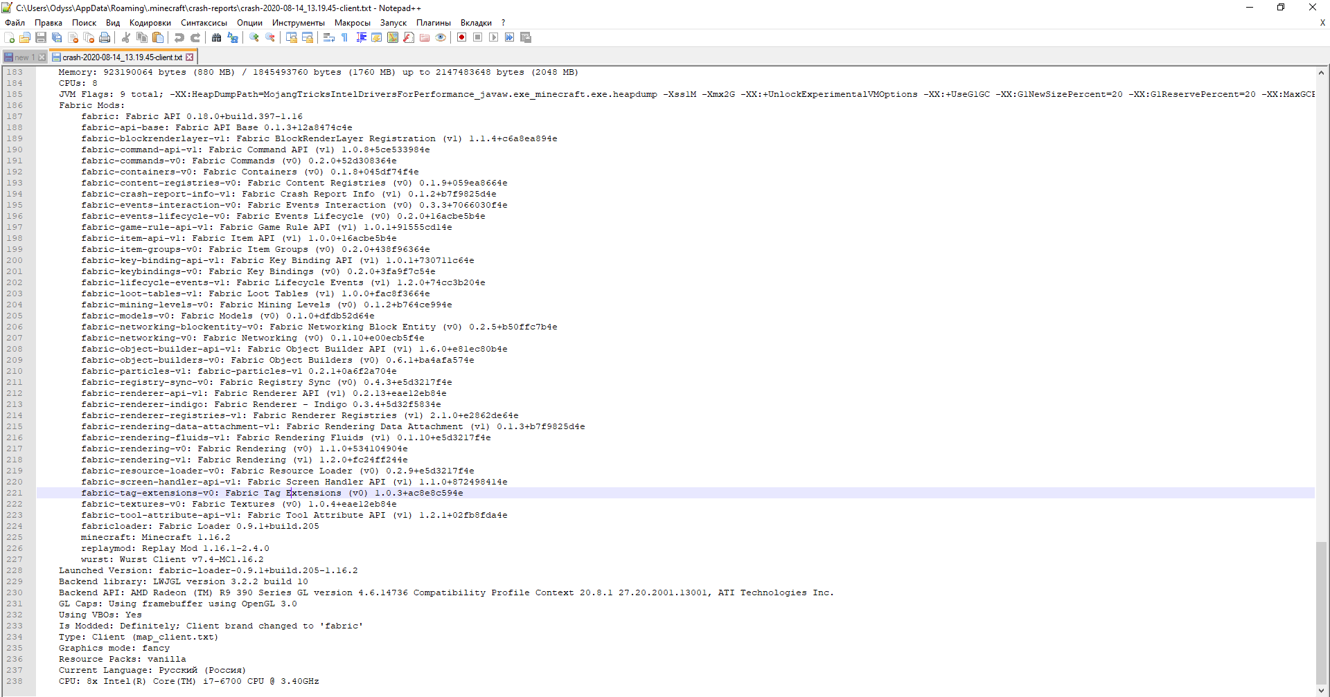
Task: Click the vertical scrollbar up arrow
Action: pyautogui.click(x=1322, y=72)
